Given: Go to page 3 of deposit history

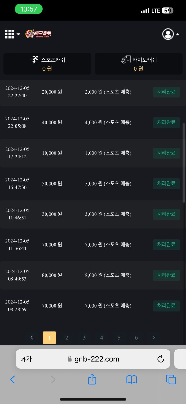Looking at the screenshot, I should 84,337.
